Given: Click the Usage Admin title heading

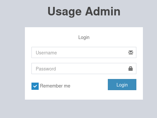Looking at the screenshot, I should (84, 11).
